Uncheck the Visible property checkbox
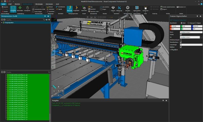Image resolution: width=203 pixels, height=122 pixels. coord(181,35)
